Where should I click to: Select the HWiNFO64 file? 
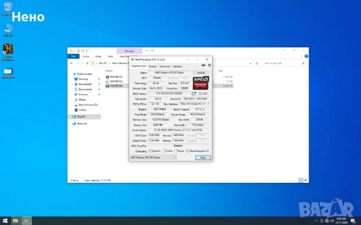[116, 85]
